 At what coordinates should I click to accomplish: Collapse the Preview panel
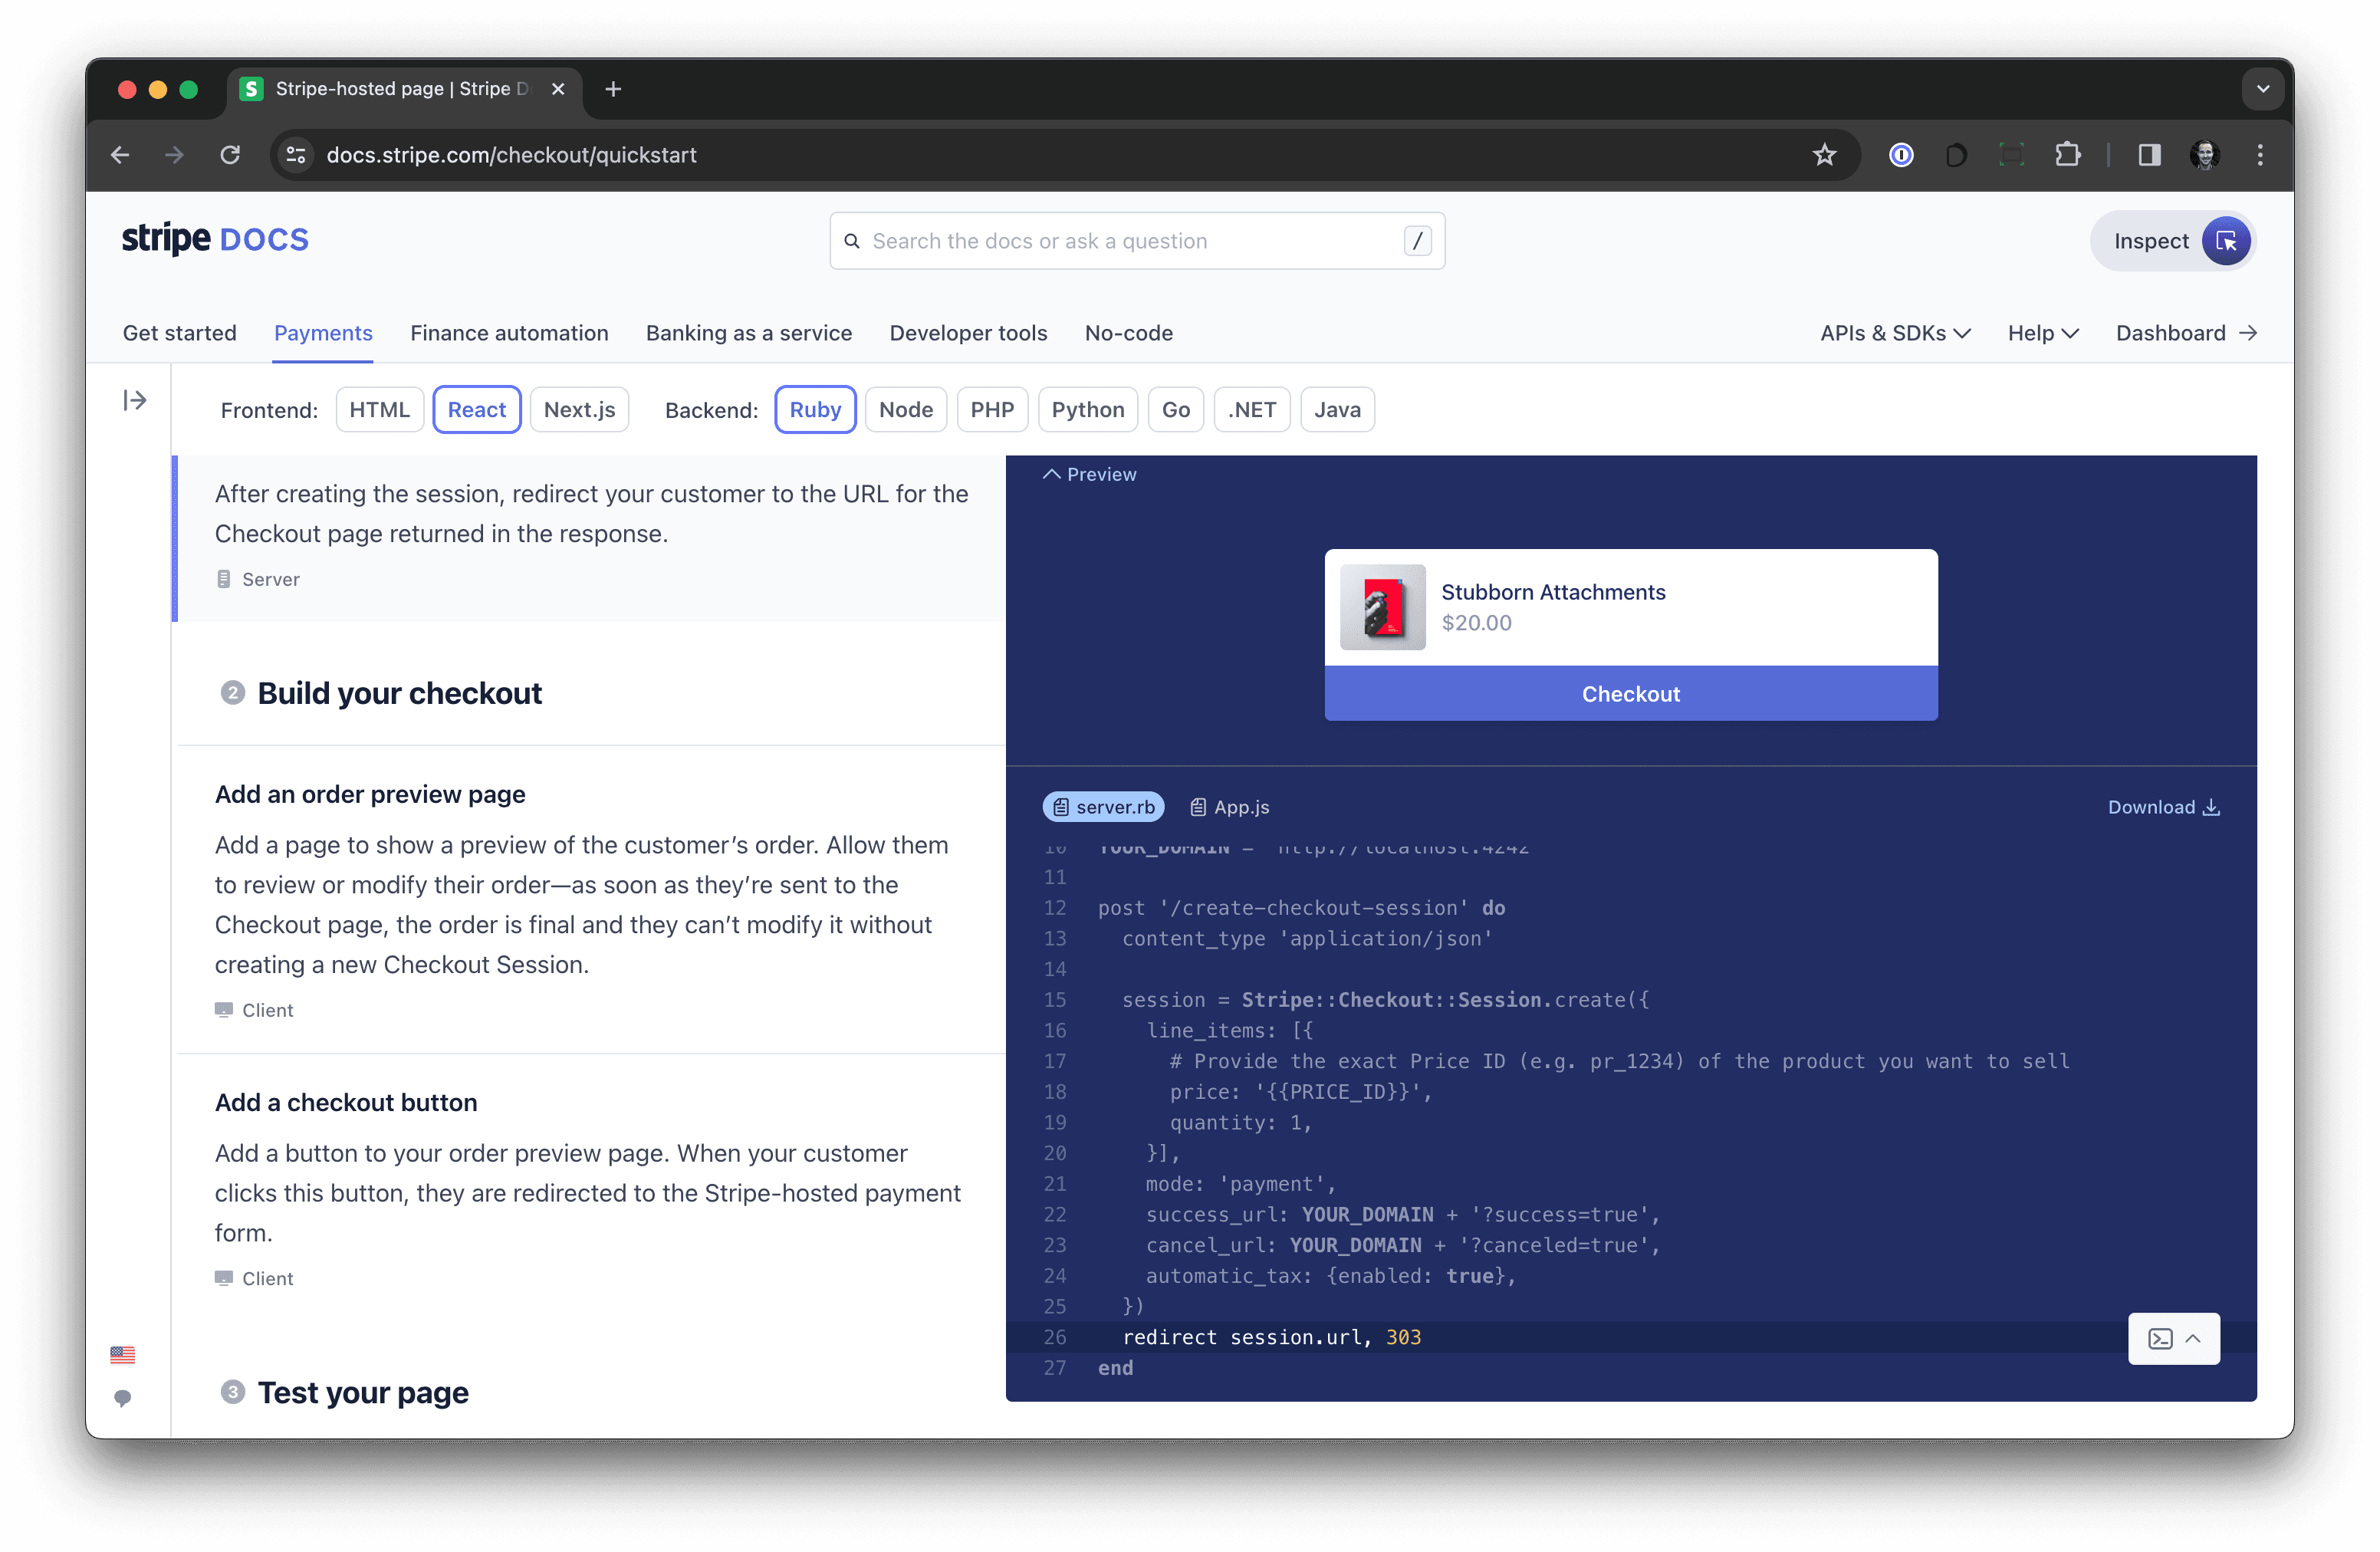point(1090,474)
